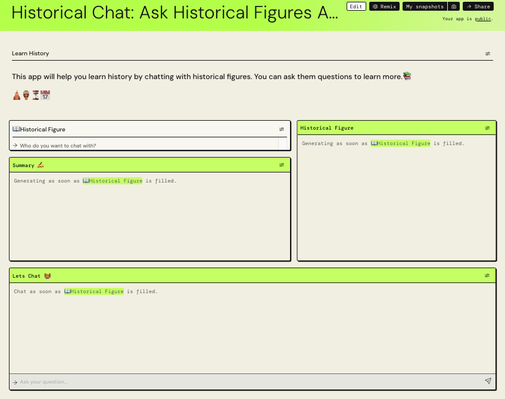The width and height of the screenshot is (505, 399).
Task: Open settings for the right Historical Figure output panel
Action: click(x=487, y=127)
